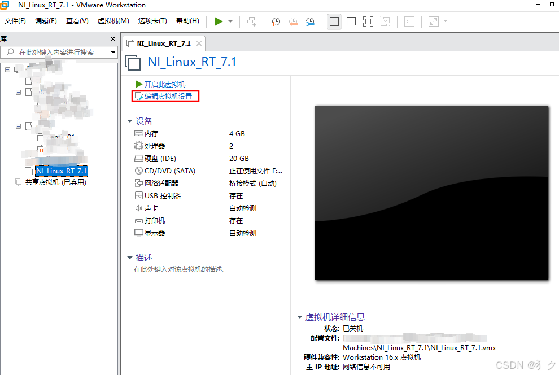Viewport: 559px width, 375px height.
Task: Click the library search input field
Action: [56, 51]
